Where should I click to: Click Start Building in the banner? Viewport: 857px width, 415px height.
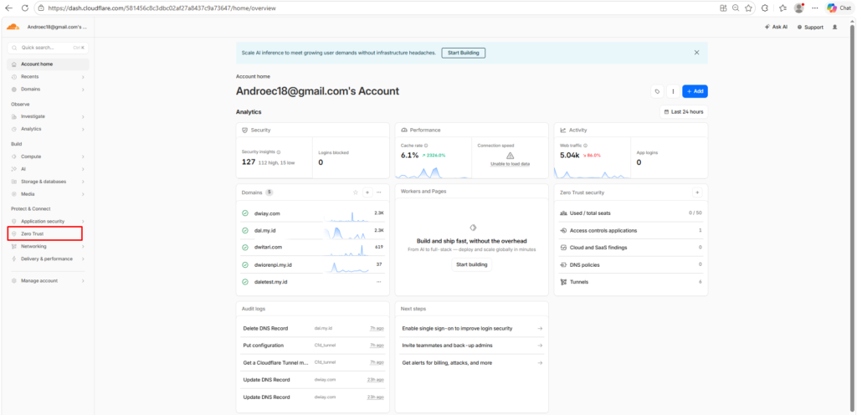coord(463,53)
